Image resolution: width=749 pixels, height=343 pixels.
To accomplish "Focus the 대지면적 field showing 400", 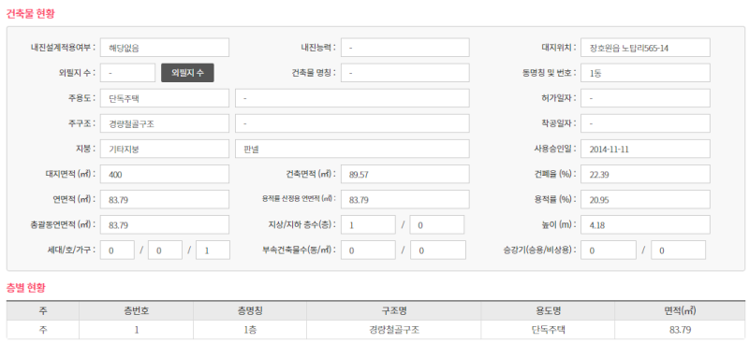I will [165, 174].
